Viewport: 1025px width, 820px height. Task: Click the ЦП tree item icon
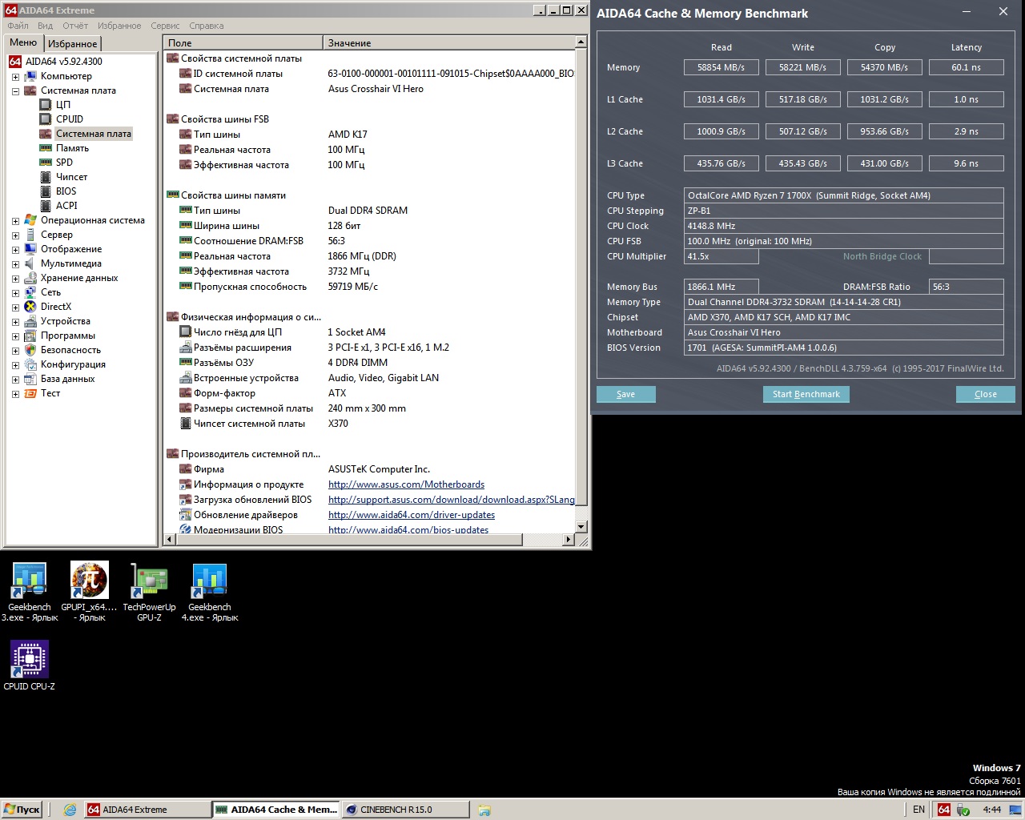coord(46,105)
